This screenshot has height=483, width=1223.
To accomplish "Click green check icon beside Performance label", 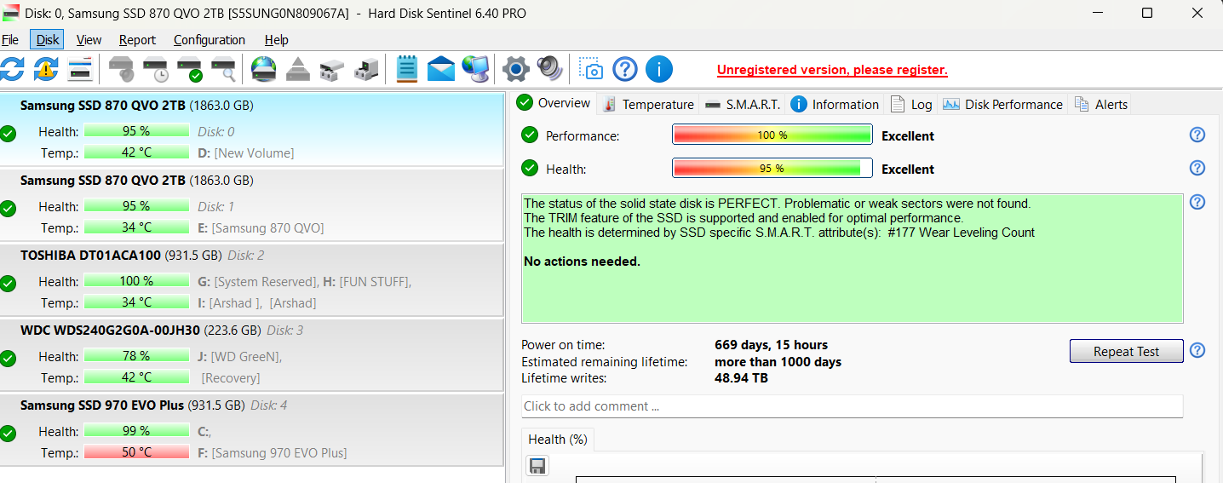I will (530, 135).
